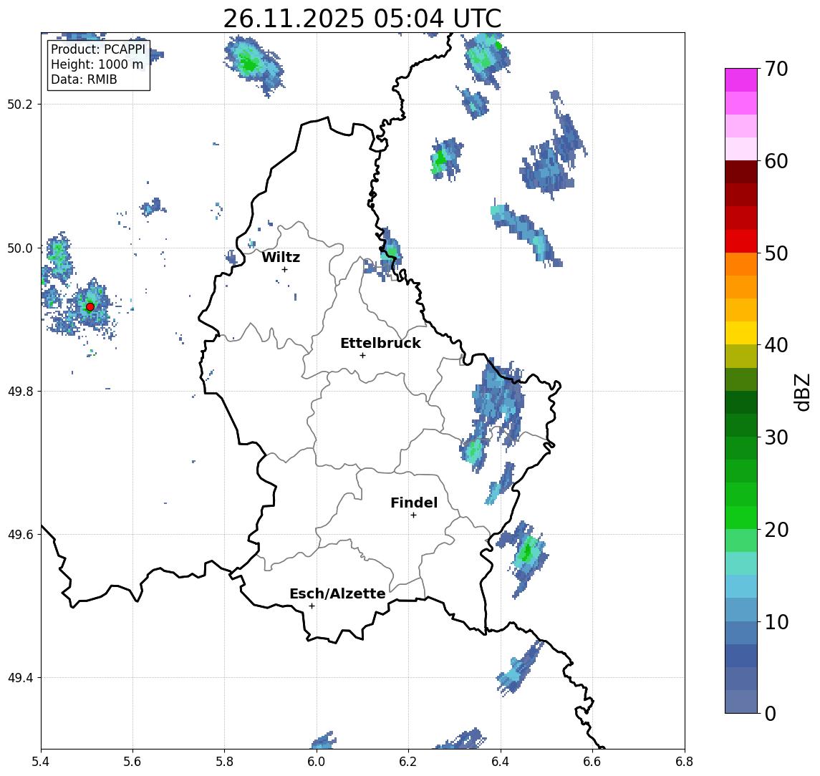This screenshot has height=776, width=820.
Task: Click the 6.4 longitude tick label
Action: click(501, 762)
